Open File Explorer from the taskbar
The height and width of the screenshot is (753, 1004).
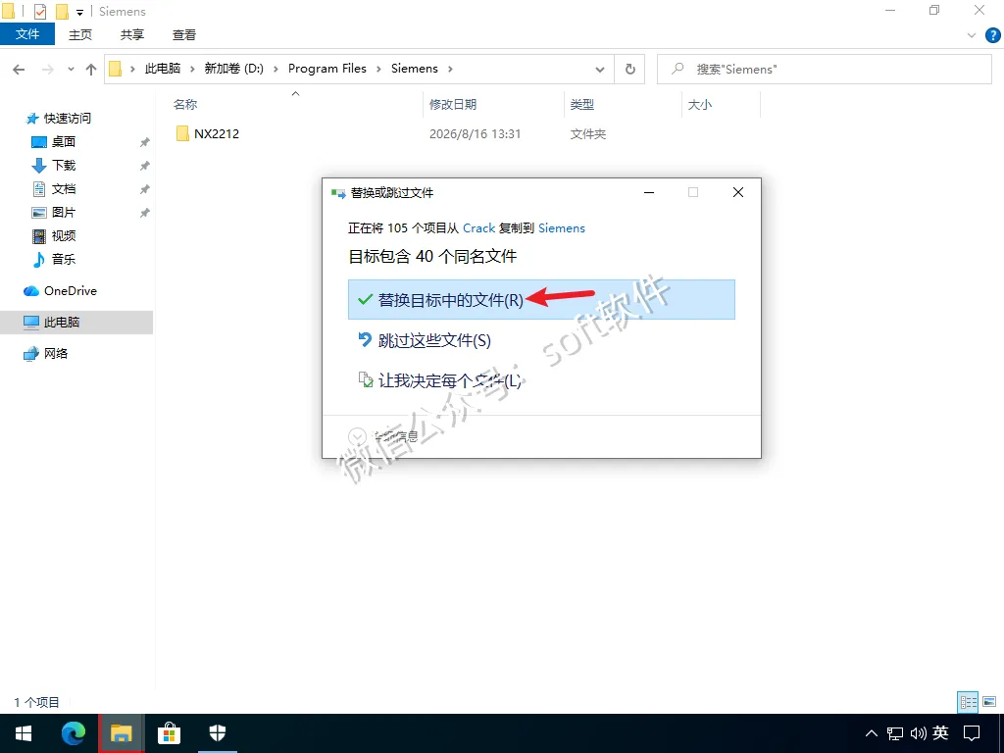click(121, 733)
